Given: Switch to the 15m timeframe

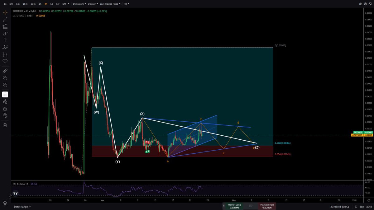Looking at the screenshot, I should (x=25, y=4).
